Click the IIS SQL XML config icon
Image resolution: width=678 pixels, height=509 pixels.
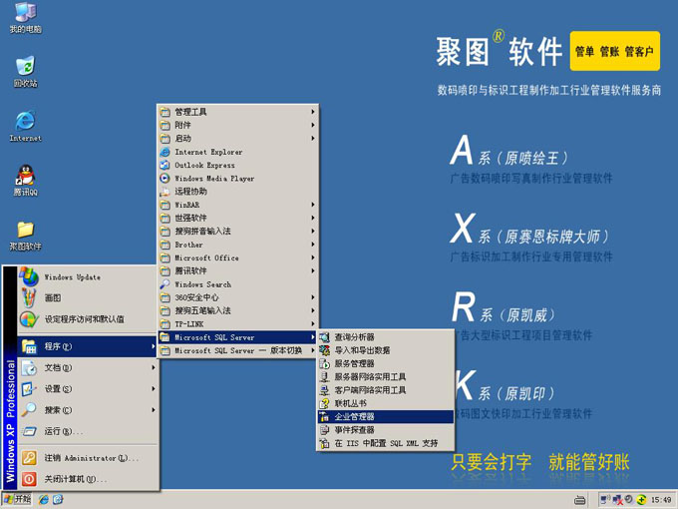point(324,443)
